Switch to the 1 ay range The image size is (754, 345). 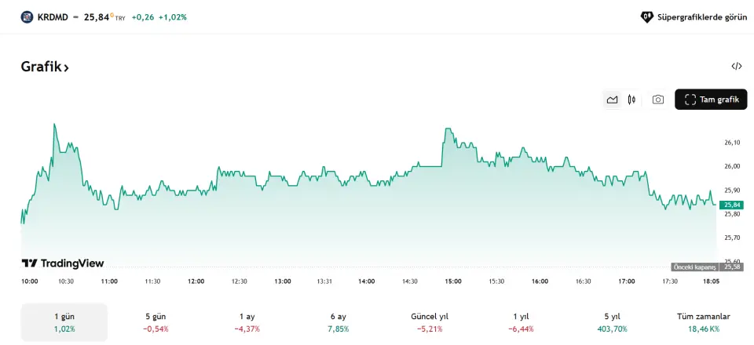pyautogui.click(x=247, y=322)
